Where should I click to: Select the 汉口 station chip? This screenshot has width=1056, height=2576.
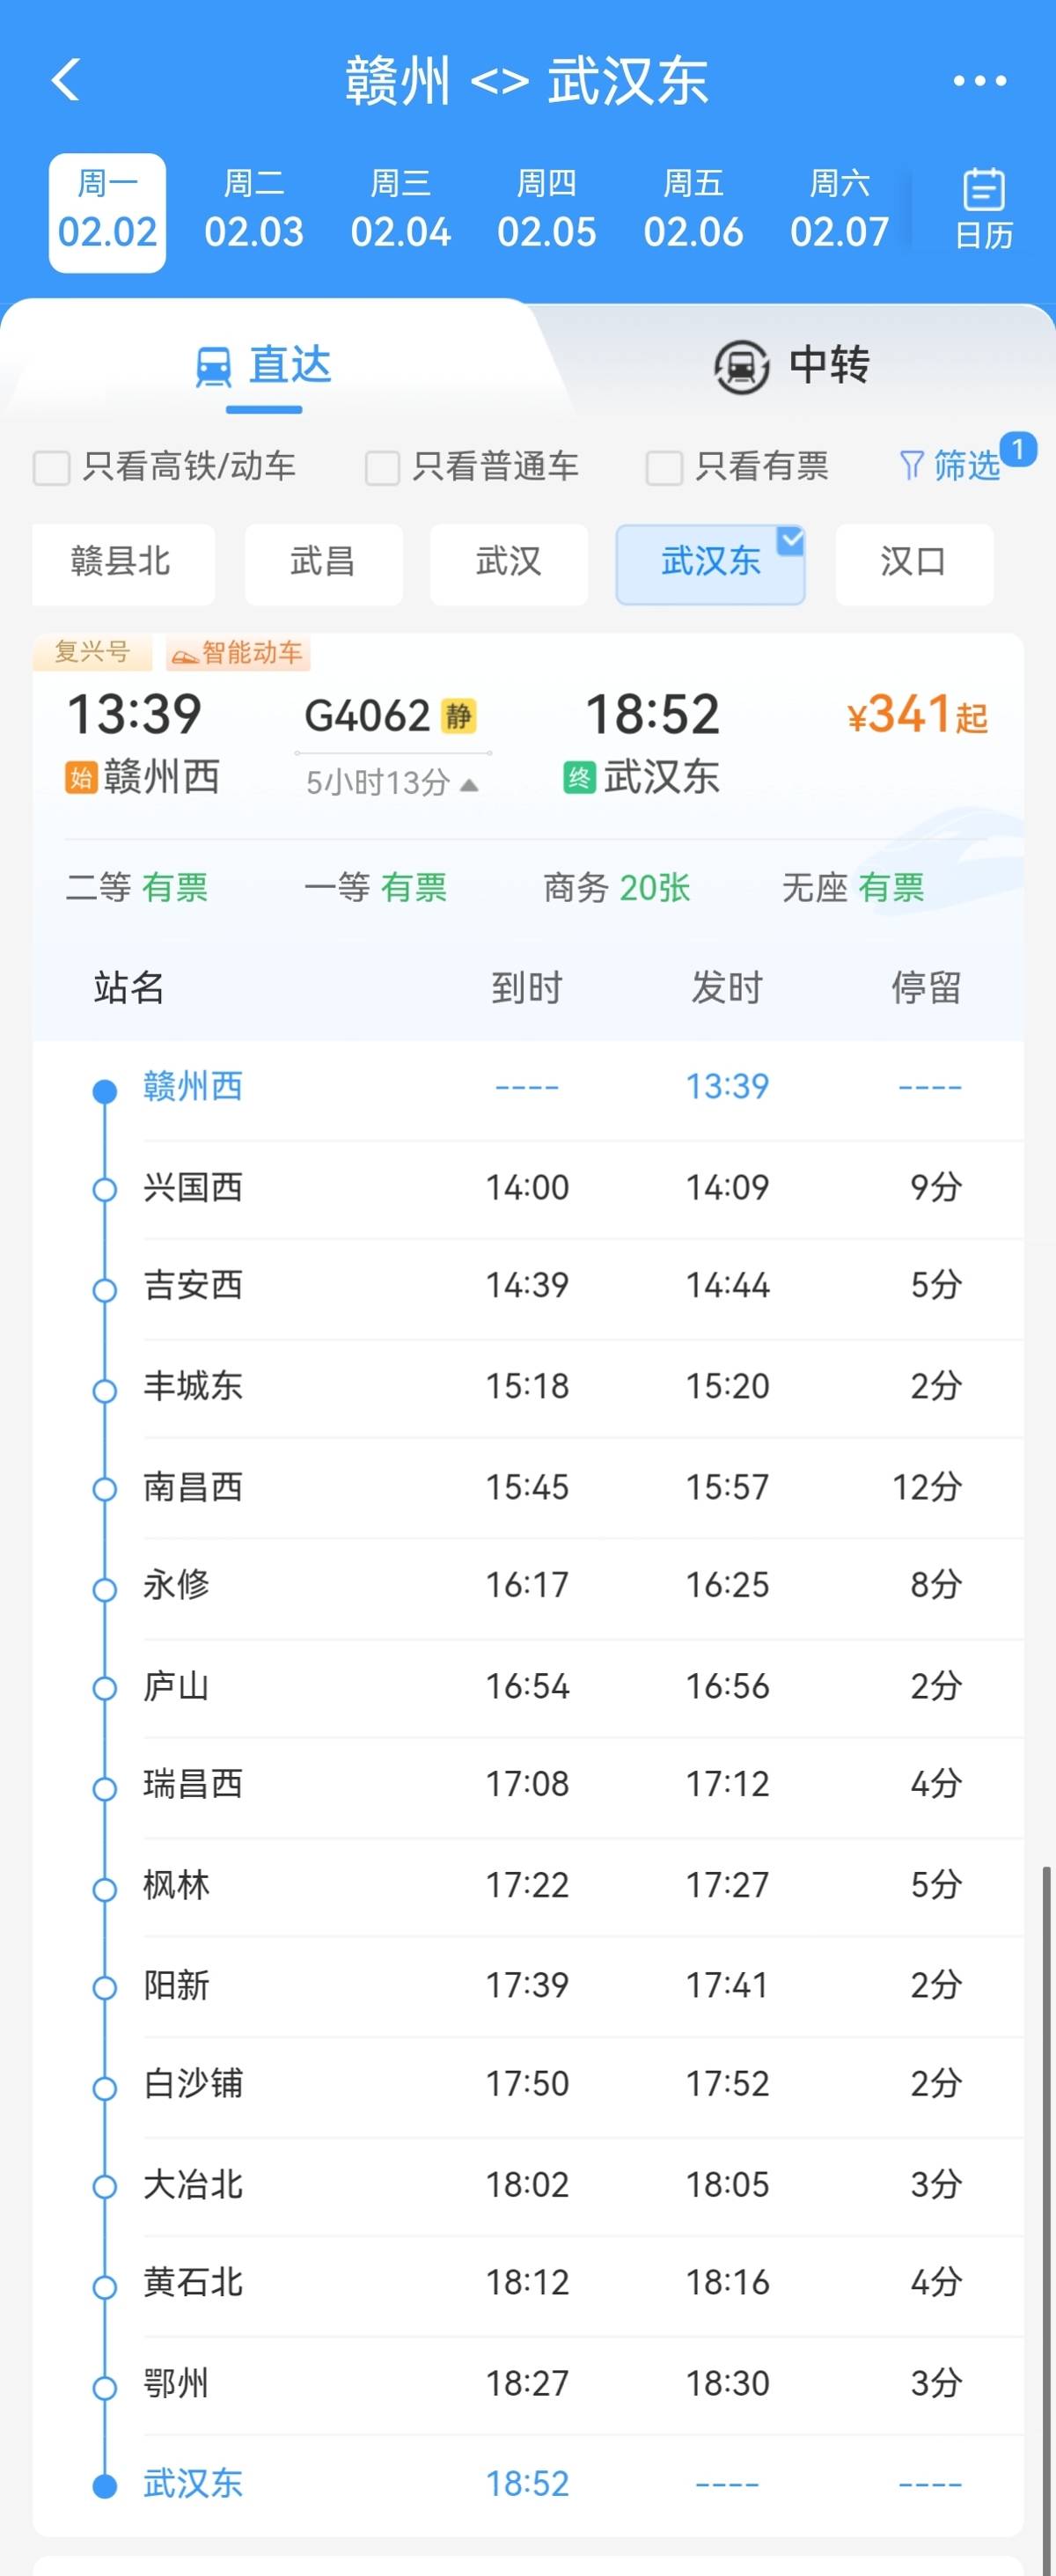913,563
